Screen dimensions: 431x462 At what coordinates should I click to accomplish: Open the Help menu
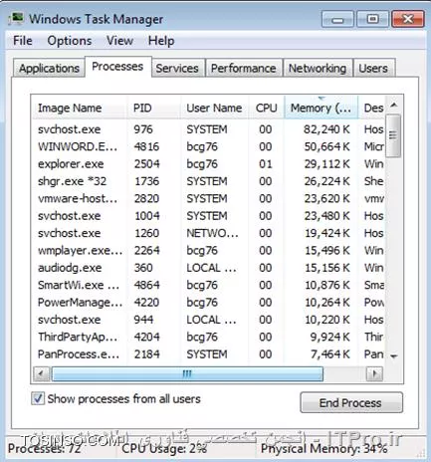pyautogui.click(x=161, y=41)
